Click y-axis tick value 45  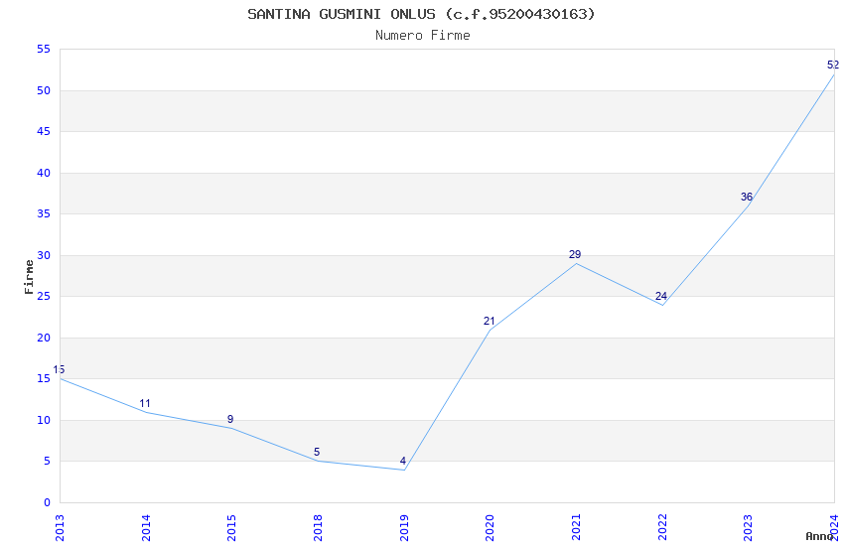(x=44, y=131)
